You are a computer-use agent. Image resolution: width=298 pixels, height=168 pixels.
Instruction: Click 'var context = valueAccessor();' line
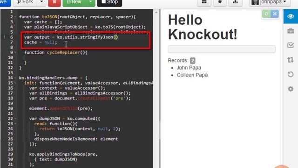(x=67, y=88)
